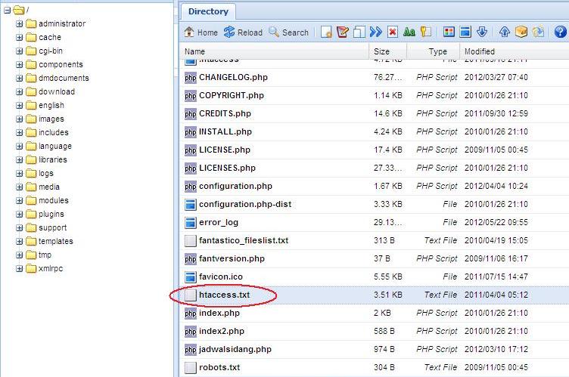Image resolution: width=569 pixels, height=377 pixels.
Task: Click the move files double-arrow icon
Action: (376, 32)
